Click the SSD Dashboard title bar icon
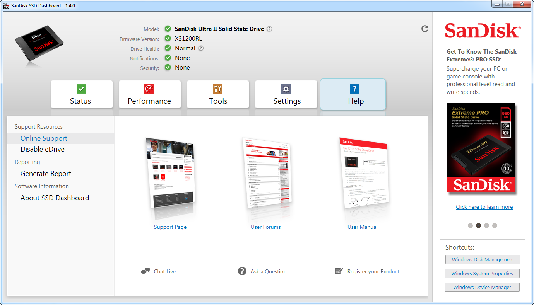This screenshot has width=534, height=305. pos(6,5)
